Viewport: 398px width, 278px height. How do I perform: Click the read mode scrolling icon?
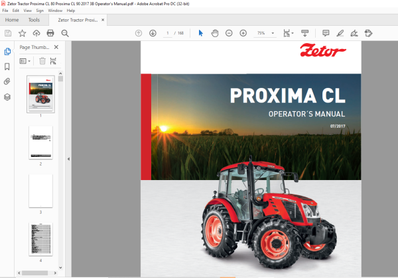pyautogui.click(x=304, y=33)
